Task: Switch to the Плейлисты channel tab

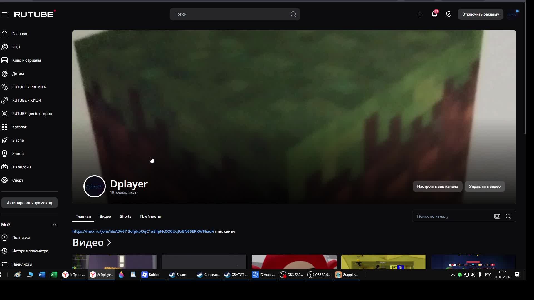Action: [x=150, y=216]
